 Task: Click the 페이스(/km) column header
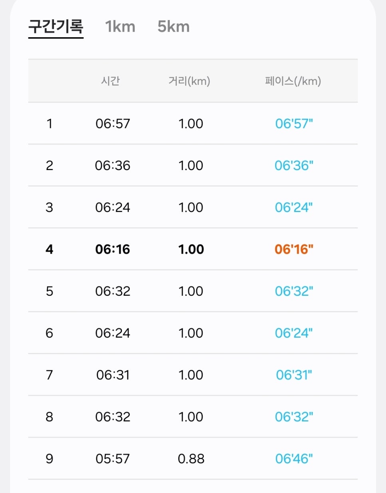pyautogui.click(x=293, y=81)
